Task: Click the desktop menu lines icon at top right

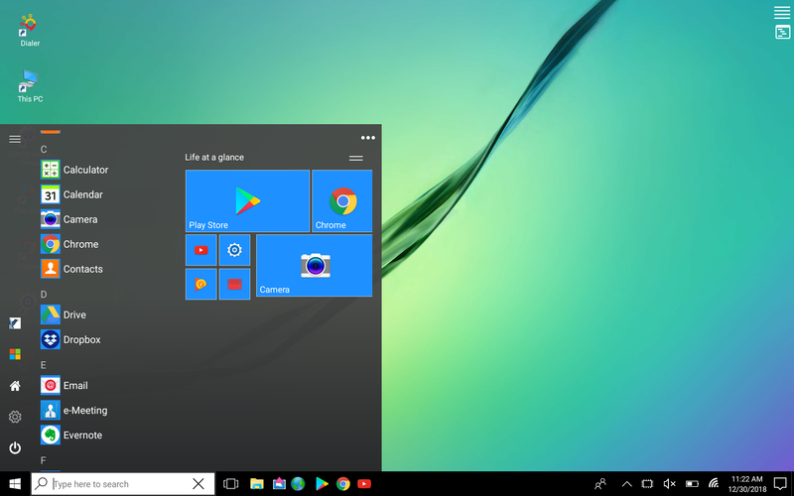Action: (x=782, y=12)
